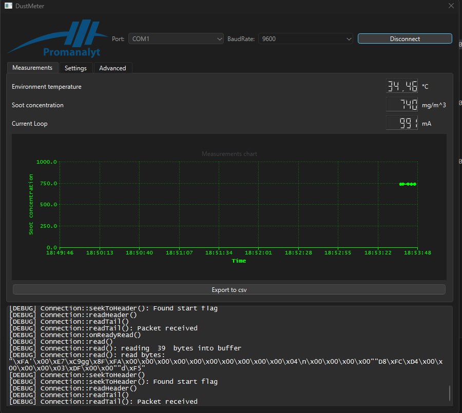Click the Environment temperature LCD readout
This screenshot has height=413, width=462.
pyautogui.click(x=401, y=86)
